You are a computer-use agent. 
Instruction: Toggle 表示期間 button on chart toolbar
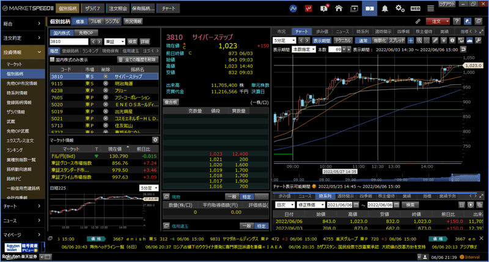pyautogui.click(x=322, y=40)
